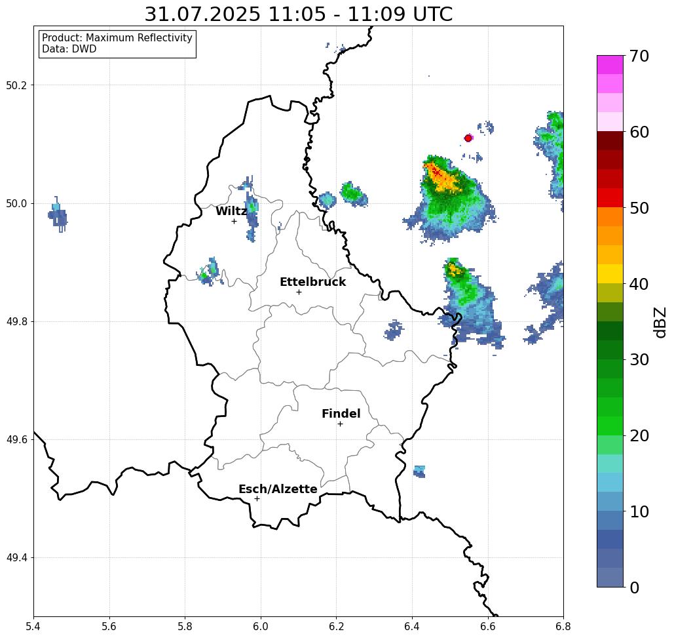The width and height of the screenshot is (674, 638).
Task: Click the cross marker below Wiltz
Action: point(234,222)
